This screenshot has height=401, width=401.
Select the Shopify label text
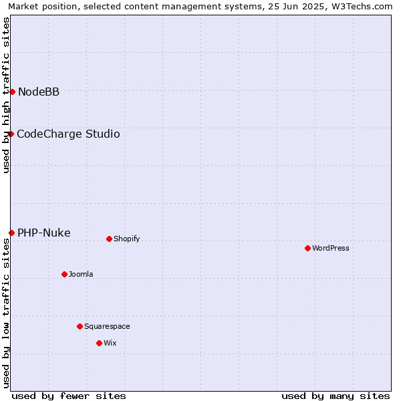[126, 239]
